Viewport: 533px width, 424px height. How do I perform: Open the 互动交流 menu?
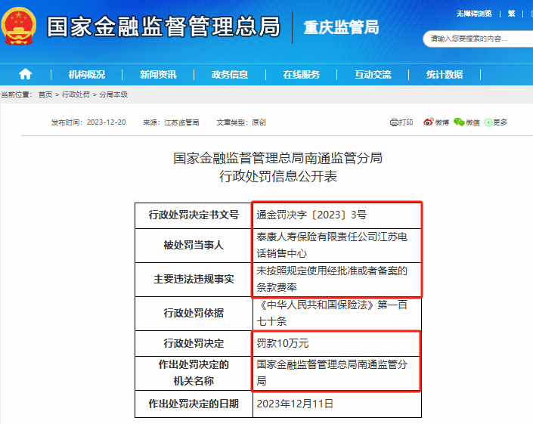[x=373, y=74]
